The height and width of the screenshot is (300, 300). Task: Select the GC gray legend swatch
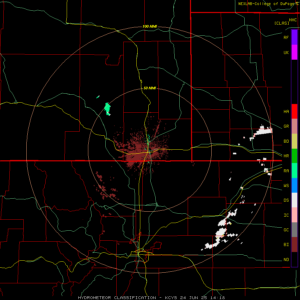294,230
